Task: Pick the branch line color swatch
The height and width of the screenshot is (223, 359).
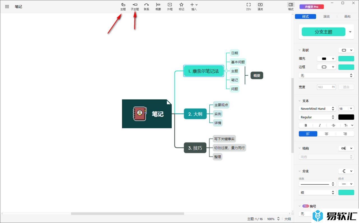Action: [x=346, y=192]
